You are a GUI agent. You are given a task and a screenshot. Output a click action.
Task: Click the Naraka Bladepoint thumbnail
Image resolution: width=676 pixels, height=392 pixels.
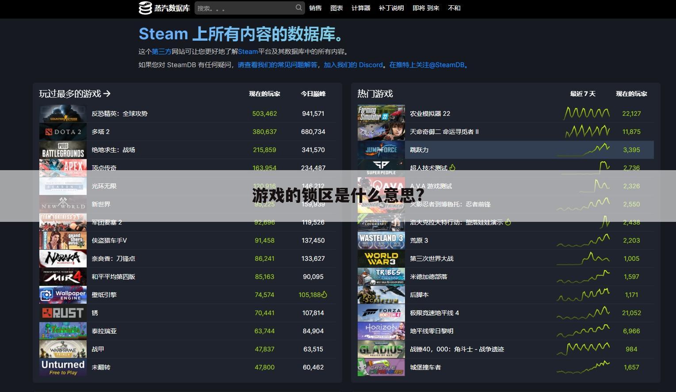pos(63,259)
